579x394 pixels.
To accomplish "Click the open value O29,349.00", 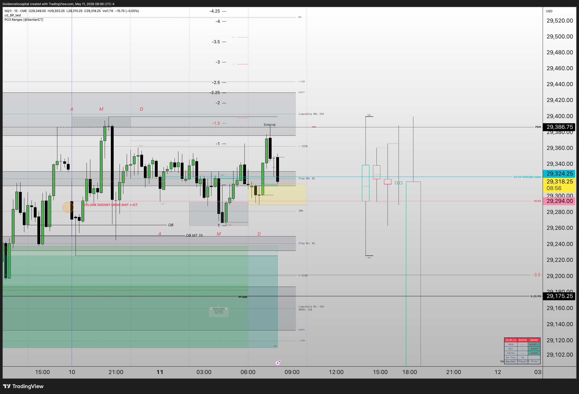I will click(37, 11).
